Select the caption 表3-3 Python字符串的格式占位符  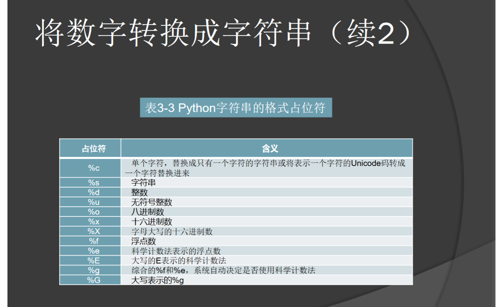pyautogui.click(x=236, y=108)
